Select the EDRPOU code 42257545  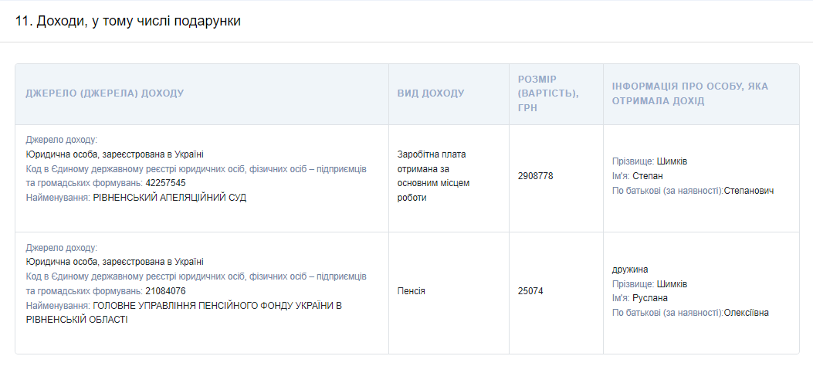pyautogui.click(x=165, y=183)
